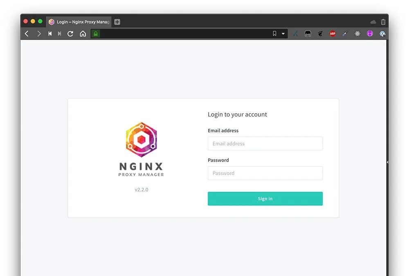Viewport: 409px width, 276px height.
Task: Click the blue scissors-like extension icon
Action: tap(295, 34)
